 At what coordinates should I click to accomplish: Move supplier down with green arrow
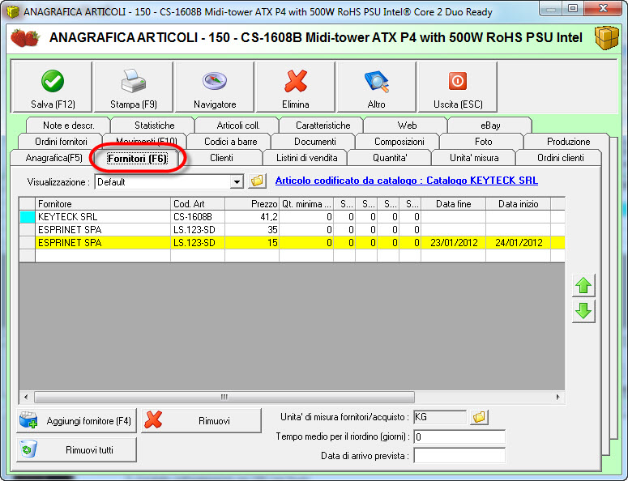click(x=583, y=311)
